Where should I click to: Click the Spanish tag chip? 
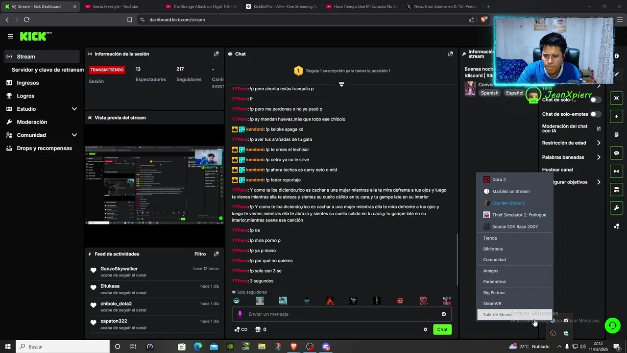[x=489, y=93]
